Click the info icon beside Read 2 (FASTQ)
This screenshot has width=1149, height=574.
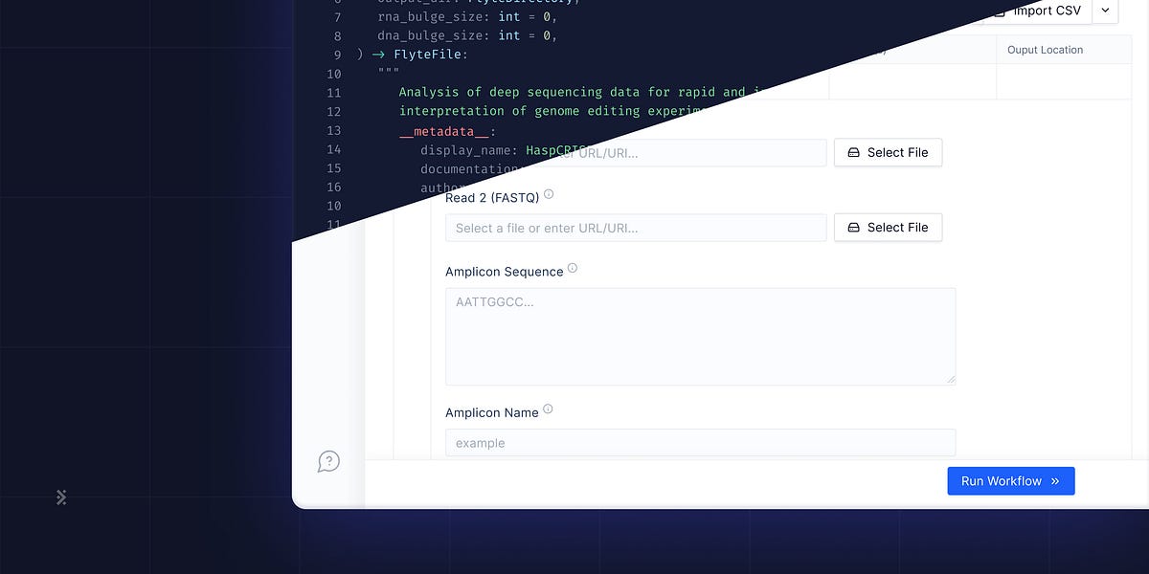549,193
